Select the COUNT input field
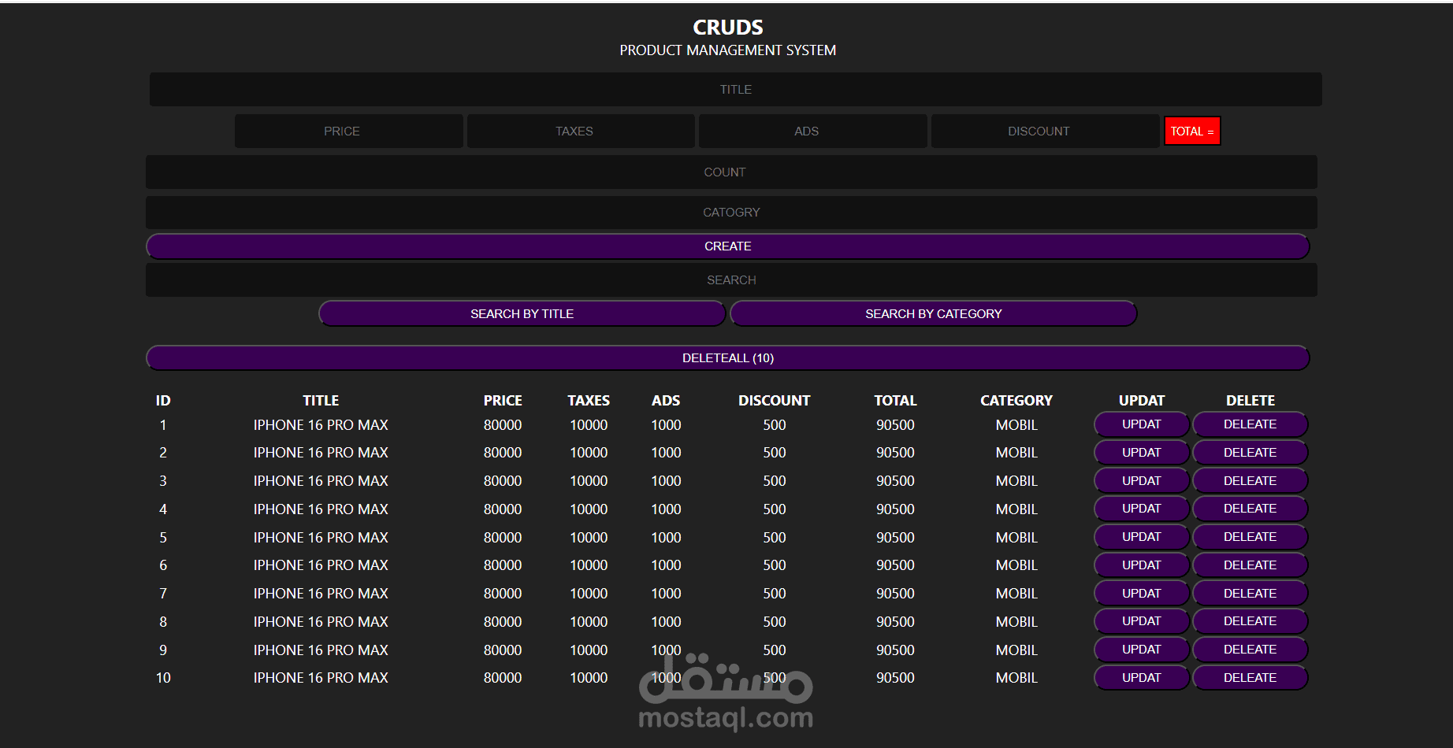Image resolution: width=1453 pixels, height=748 pixels. tap(731, 172)
